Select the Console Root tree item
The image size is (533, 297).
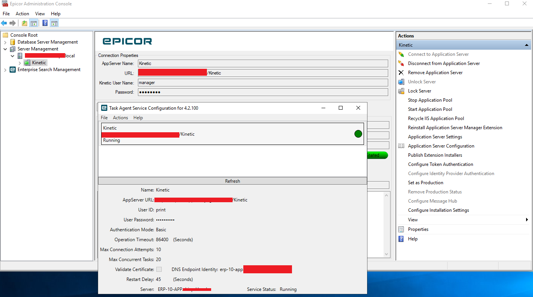tap(24, 35)
